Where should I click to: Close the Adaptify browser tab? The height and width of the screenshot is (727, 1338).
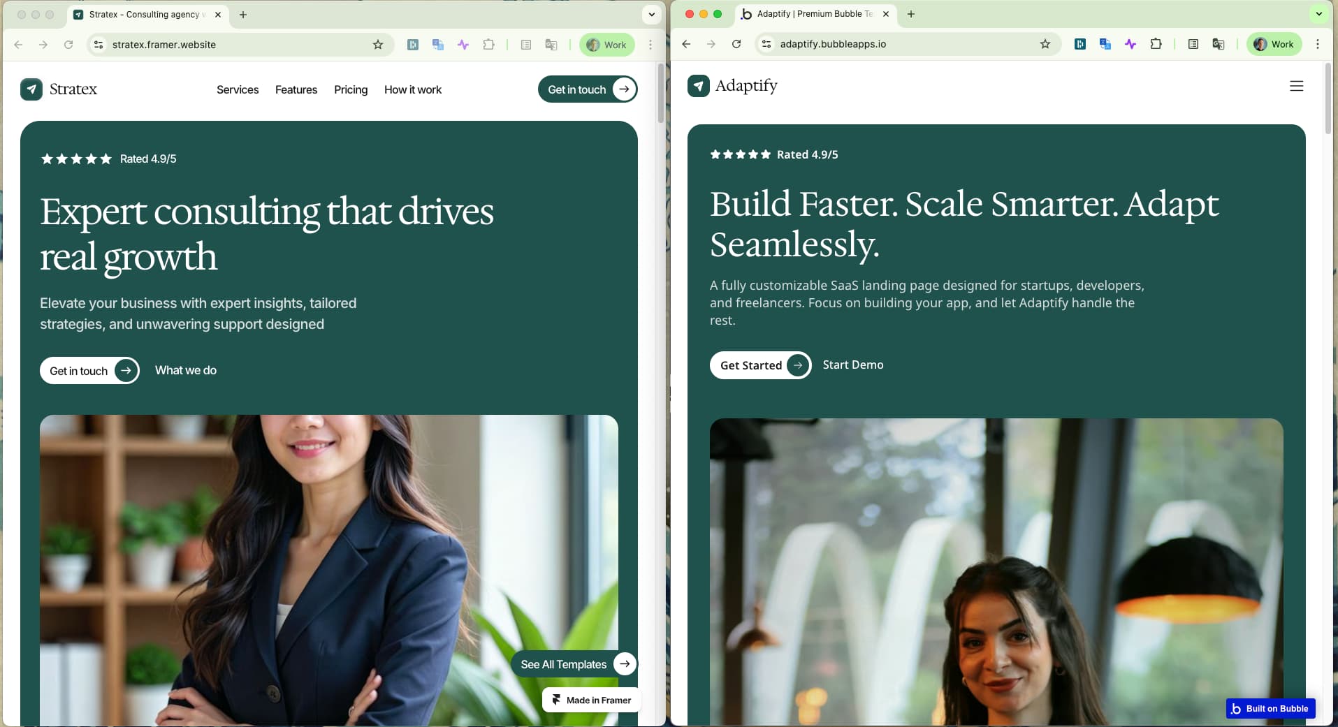tap(886, 14)
